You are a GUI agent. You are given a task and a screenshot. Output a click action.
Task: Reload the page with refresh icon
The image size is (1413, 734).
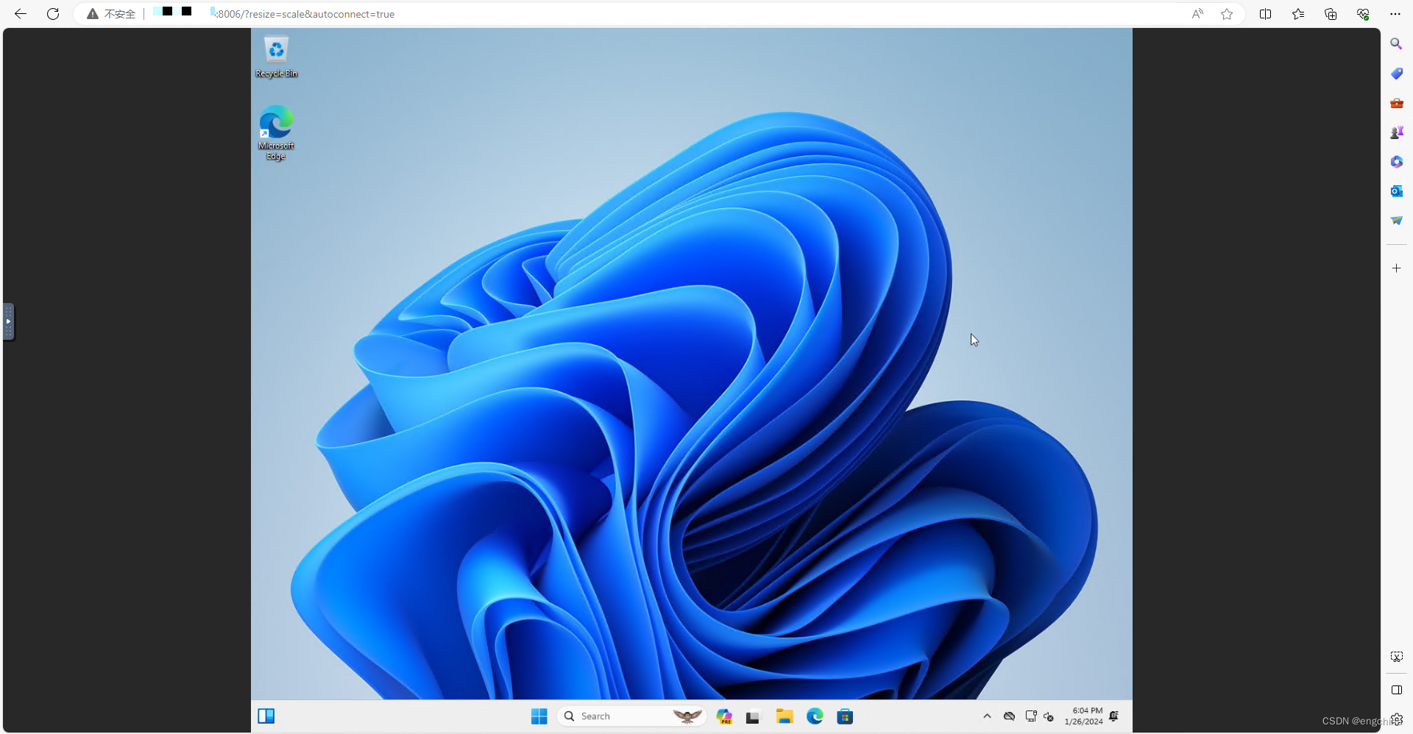(x=53, y=14)
